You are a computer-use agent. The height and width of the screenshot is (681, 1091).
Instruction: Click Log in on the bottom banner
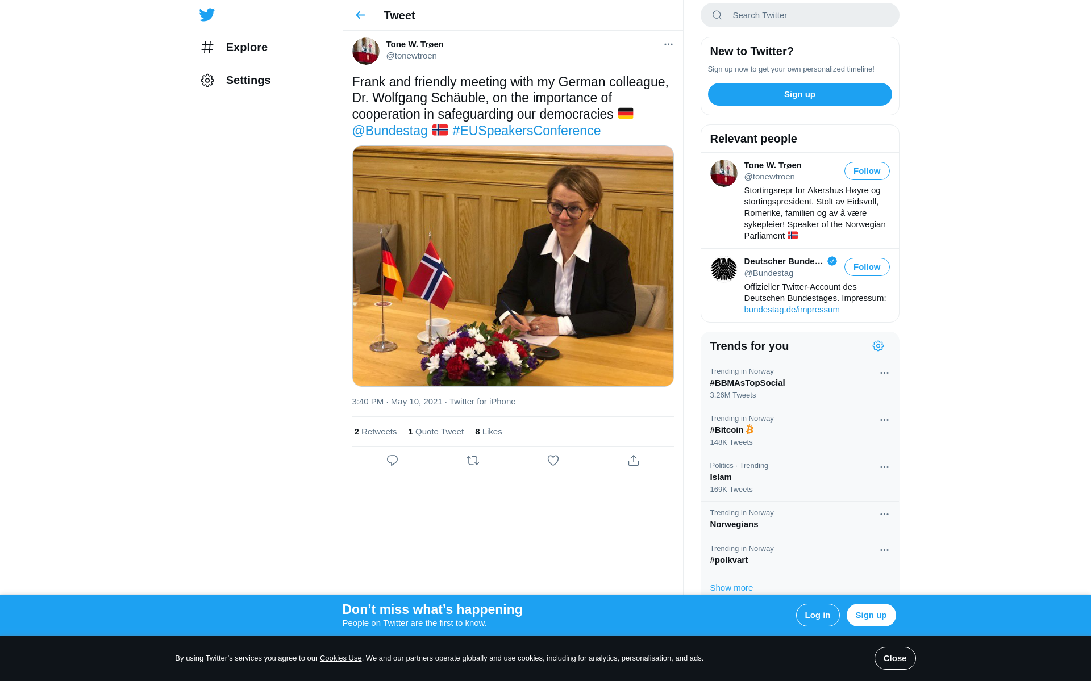(817, 615)
